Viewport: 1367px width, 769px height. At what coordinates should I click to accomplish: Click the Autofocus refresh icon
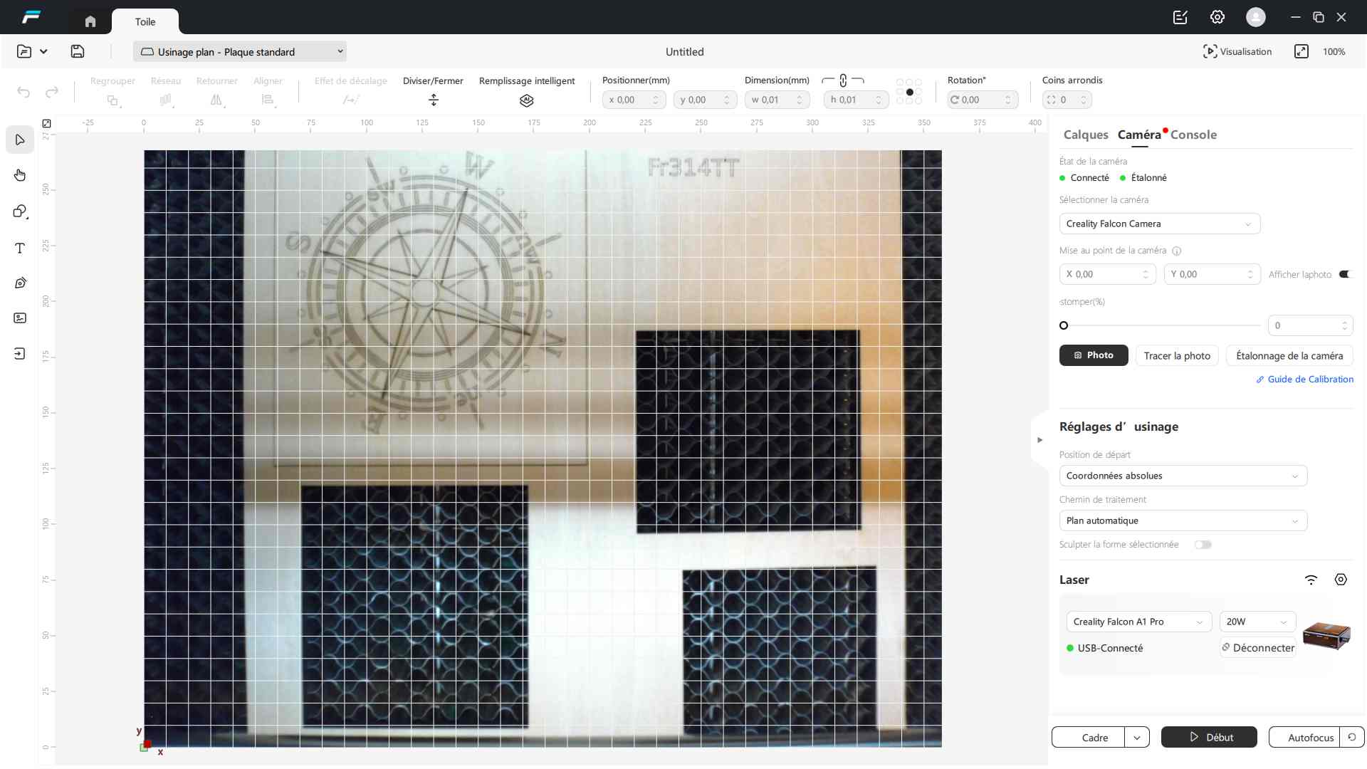coord(1352,737)
